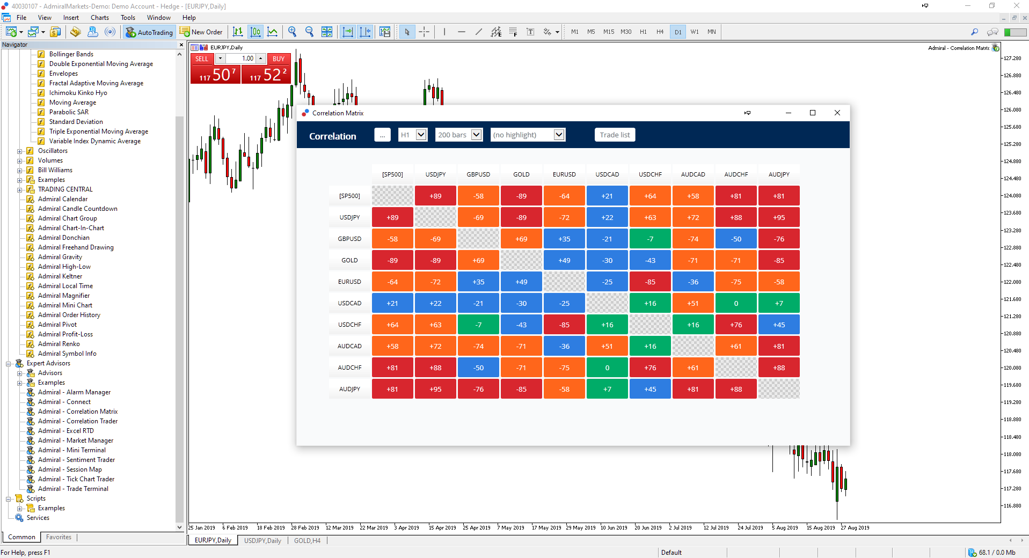Open the Charts menu
Image resolution: width=1029 pixels, height=558 pixels.
tap(99, 18)
